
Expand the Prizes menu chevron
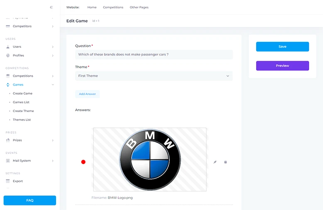(x=53, y=140)
